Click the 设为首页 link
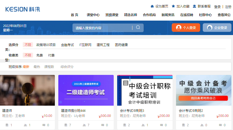 pyautogui.click(x=162, y=6)
